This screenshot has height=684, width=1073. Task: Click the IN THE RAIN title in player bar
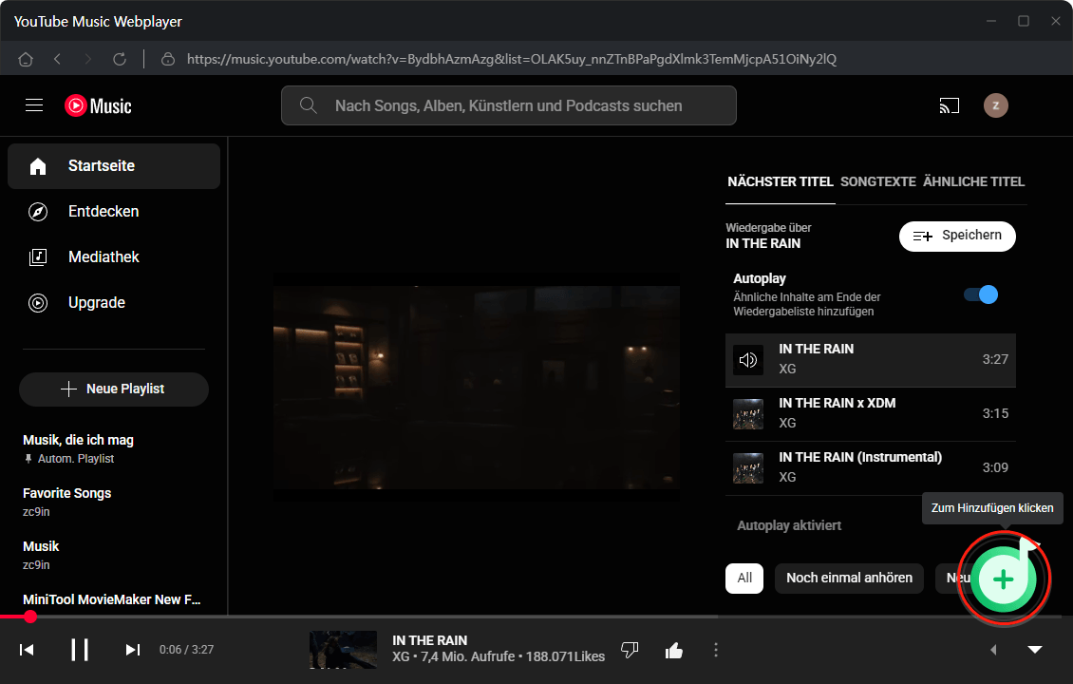pyautogui.click(x=430, y=640)
